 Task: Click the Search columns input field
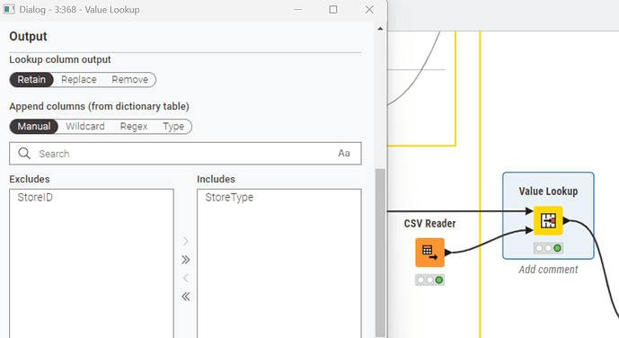(185, 153)
